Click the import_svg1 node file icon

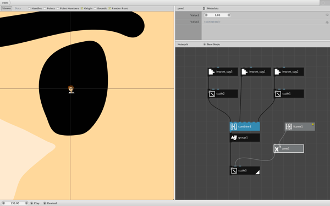[x=244, y=71]
